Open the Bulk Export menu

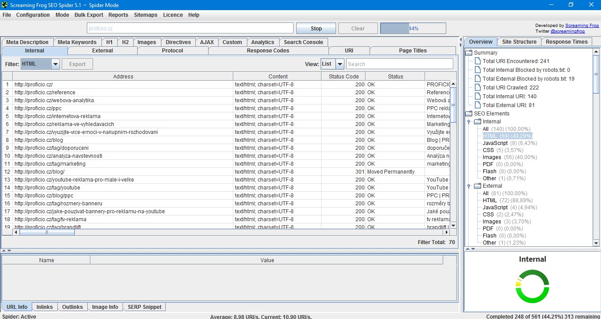pos(89,15)
